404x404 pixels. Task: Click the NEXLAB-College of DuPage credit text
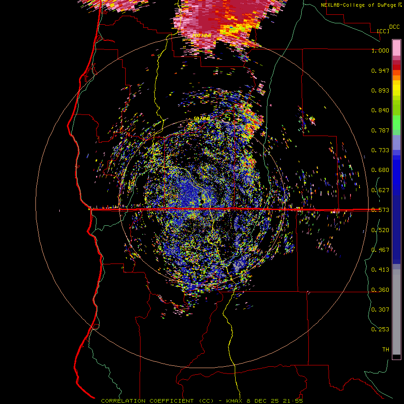tap(358, 5)
